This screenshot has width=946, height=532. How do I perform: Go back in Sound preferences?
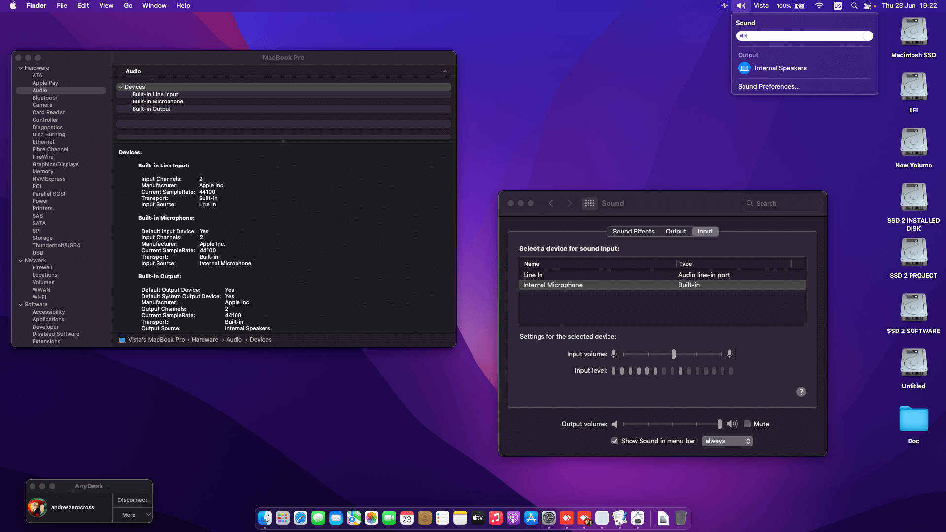[x=551, y=203]
